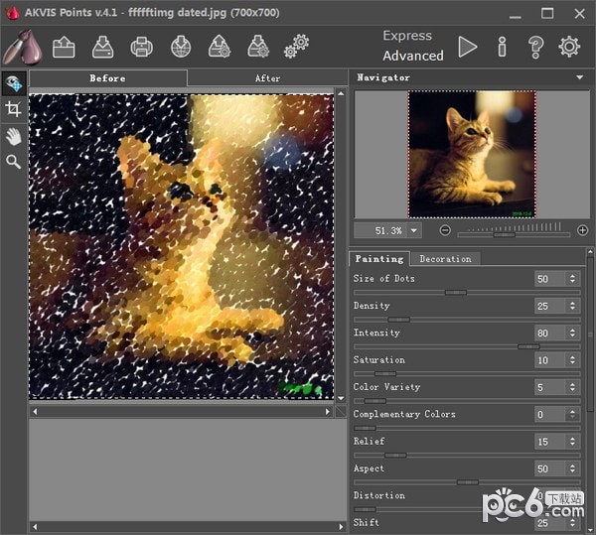This screenshot has height=535, width=596.
Task: Open the Decoration tab
Action: [x=445, y=258]
